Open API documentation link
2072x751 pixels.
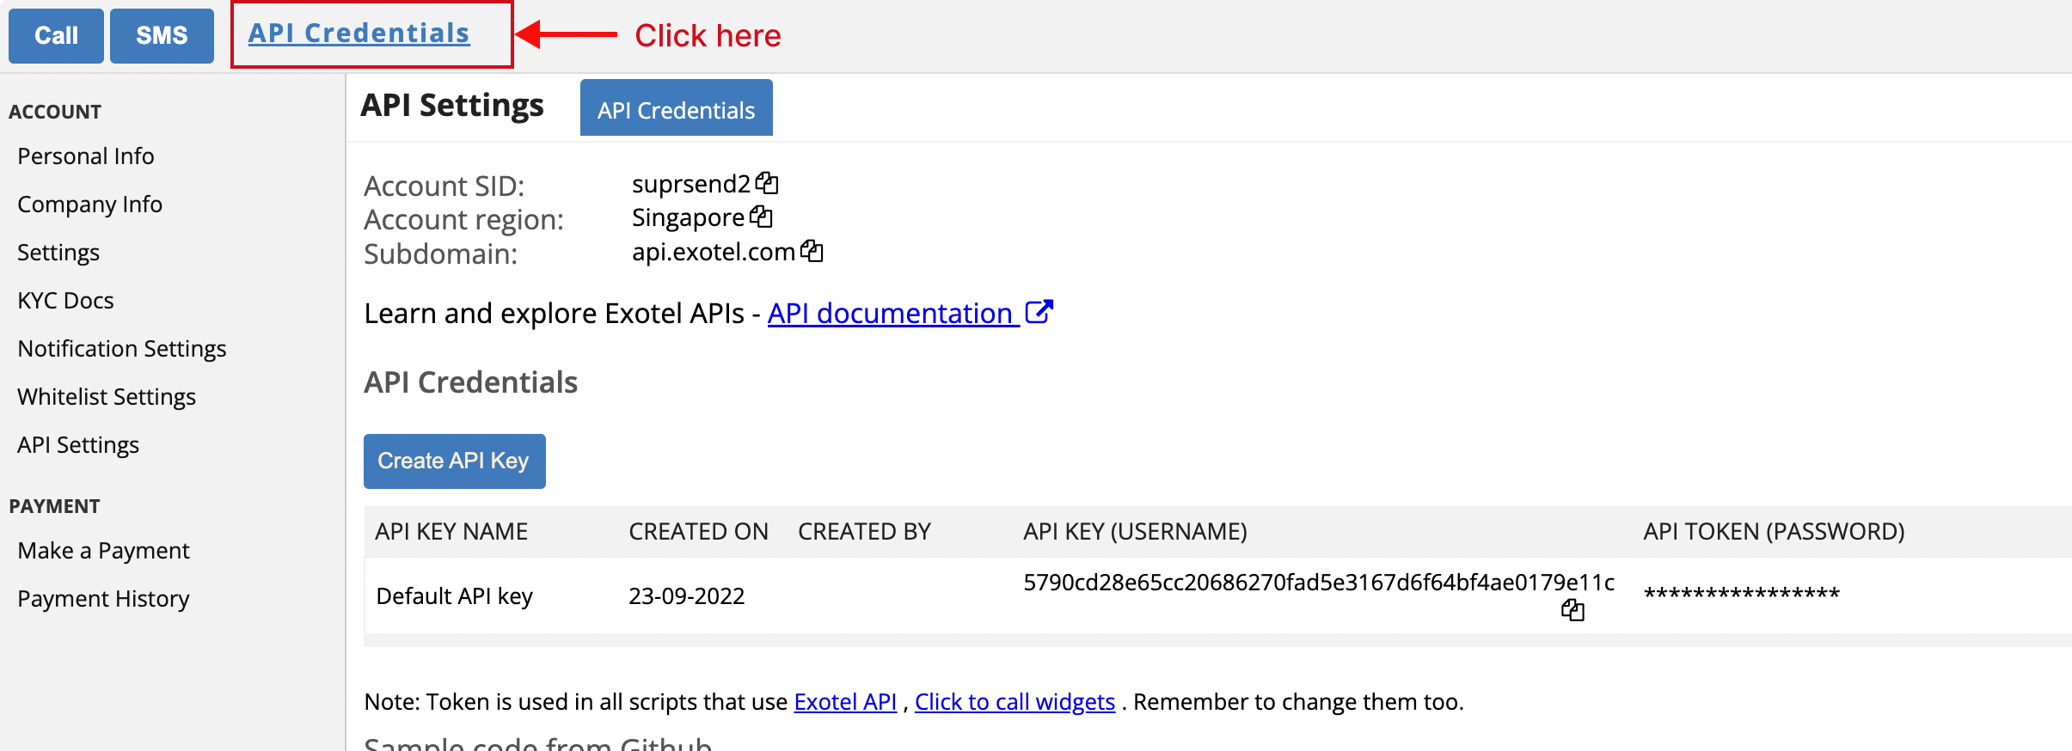point(890,314)
